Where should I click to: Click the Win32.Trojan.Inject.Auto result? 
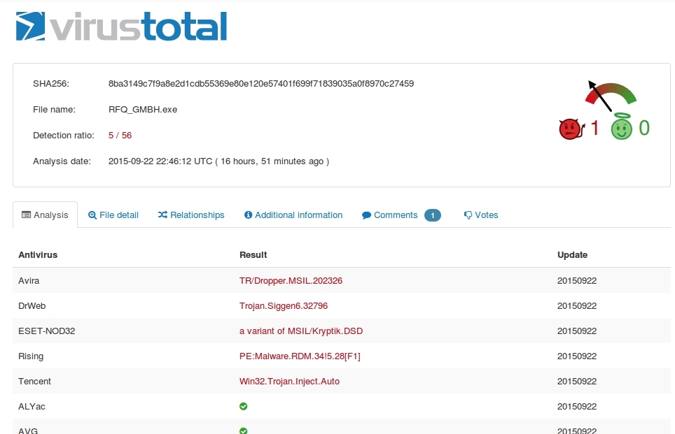290,381
